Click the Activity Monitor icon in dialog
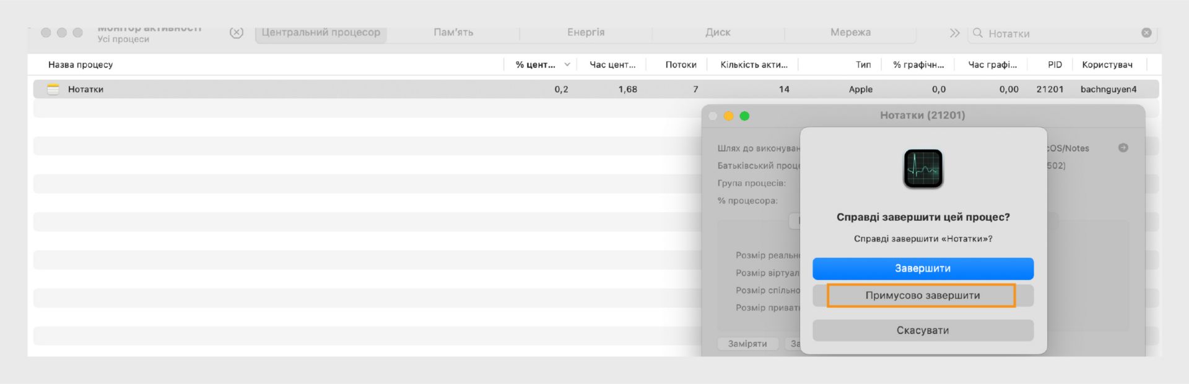1189x384 pixels. pyautogui.click(x=923, y=169)
